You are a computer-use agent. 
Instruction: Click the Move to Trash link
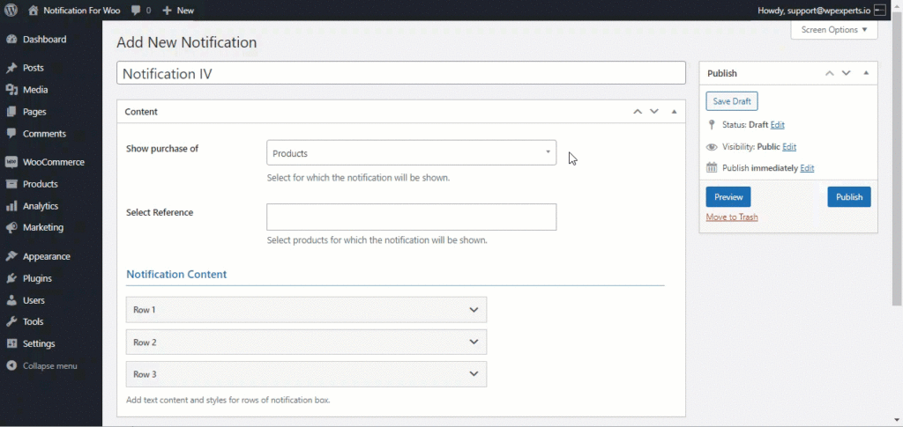pyautogui.click(x=732, y=217)
